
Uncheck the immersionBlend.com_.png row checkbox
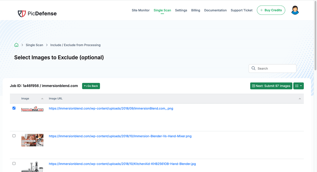pos(14,108)
